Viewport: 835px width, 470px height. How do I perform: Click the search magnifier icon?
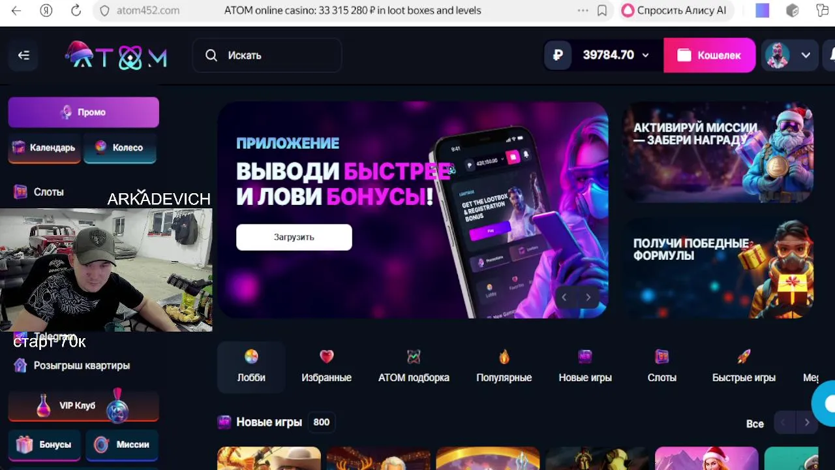pos(211,55)
